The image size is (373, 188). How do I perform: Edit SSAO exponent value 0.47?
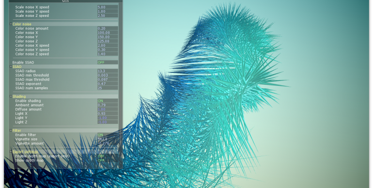point(108,84)
